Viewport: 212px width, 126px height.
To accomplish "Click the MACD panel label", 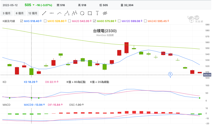I will point(7,105).
